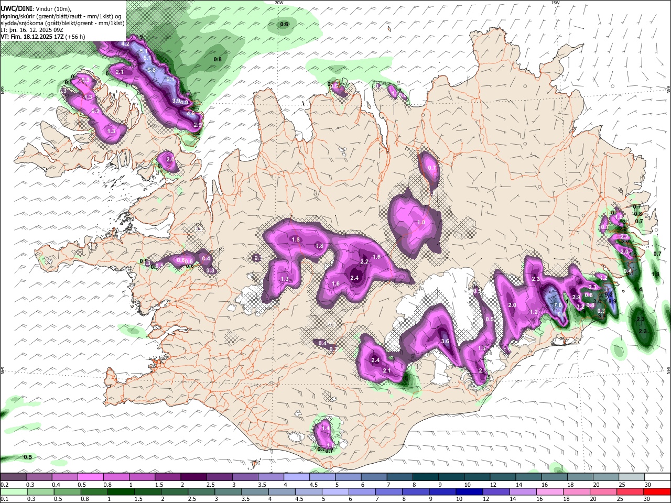Click the 0.1 label in the lower legend
This screenshot has width=671, height=503.
click(4, 499)
